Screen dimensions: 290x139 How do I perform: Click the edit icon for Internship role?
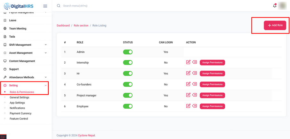click(188, 62)
